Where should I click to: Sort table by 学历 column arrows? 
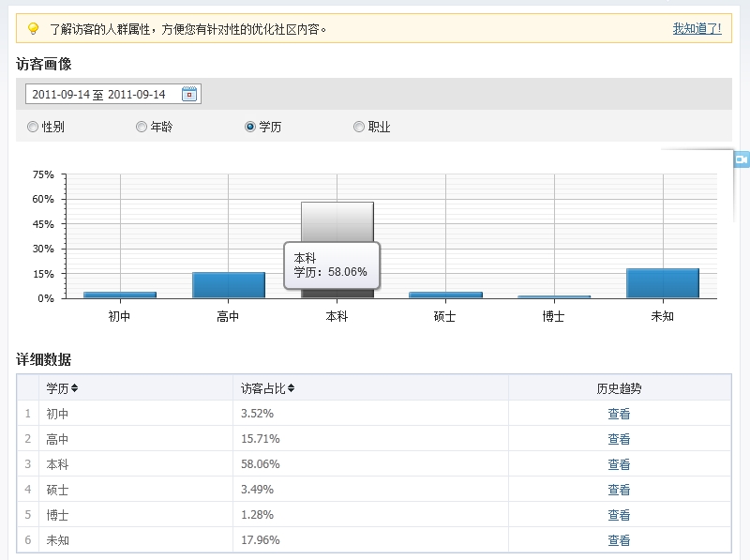[74, 388]
